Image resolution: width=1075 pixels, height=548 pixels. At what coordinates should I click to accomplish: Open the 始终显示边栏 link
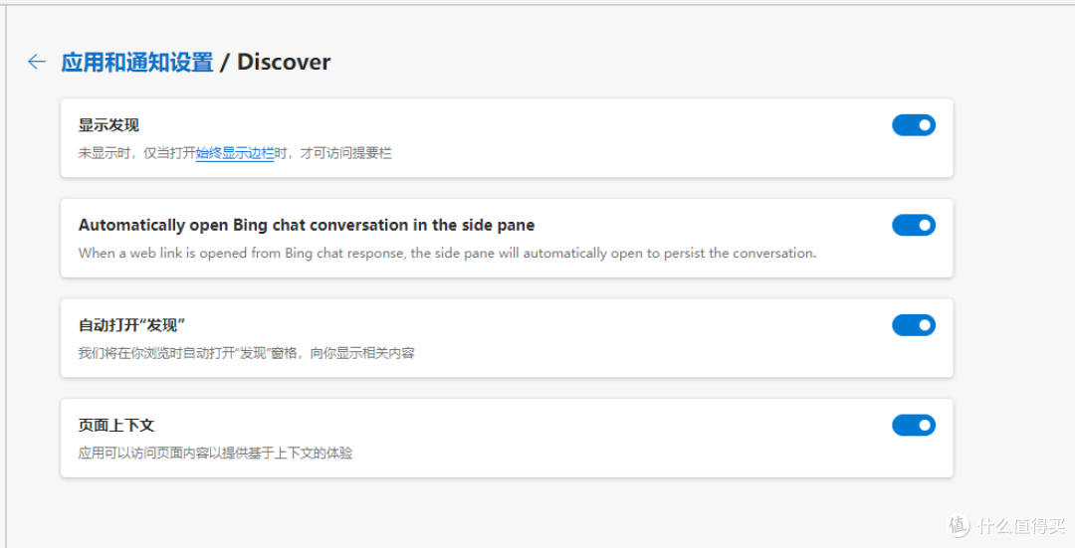[235, 153]
